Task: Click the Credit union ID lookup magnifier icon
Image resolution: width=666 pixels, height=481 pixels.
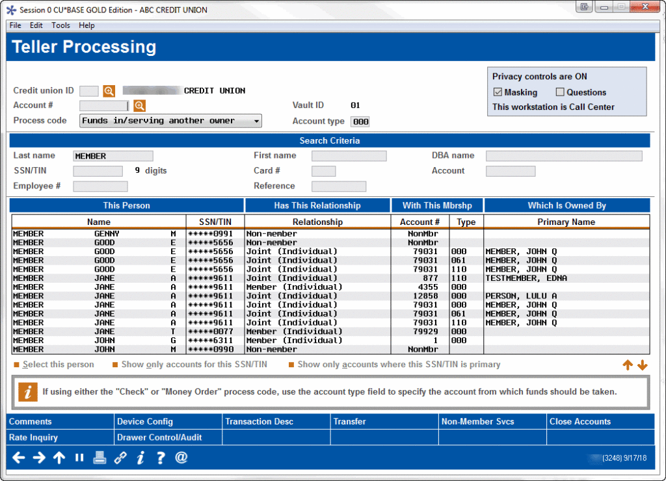Action: click(109, 91)
